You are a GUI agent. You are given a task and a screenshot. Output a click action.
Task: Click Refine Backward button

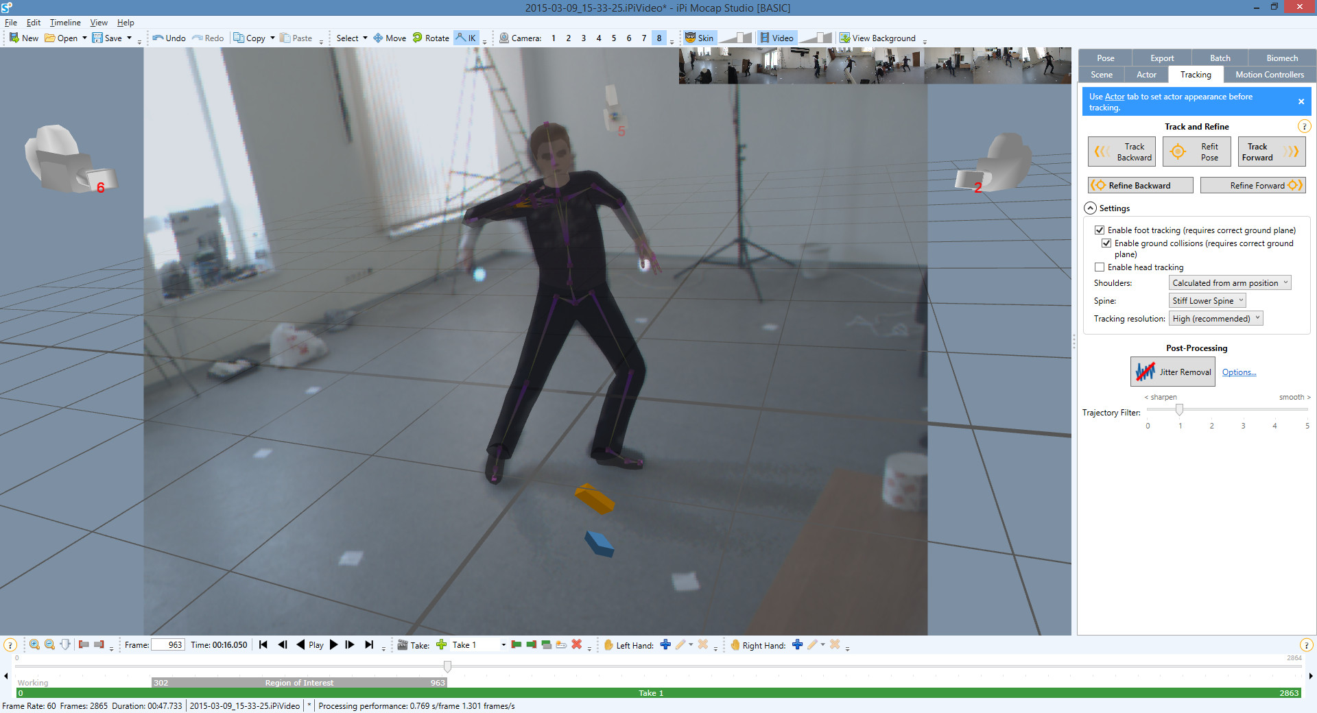click(1140, 185)
